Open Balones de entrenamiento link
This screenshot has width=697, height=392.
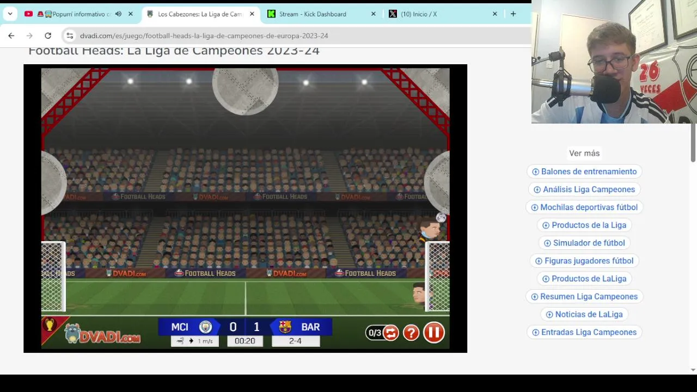coord(584,171)
